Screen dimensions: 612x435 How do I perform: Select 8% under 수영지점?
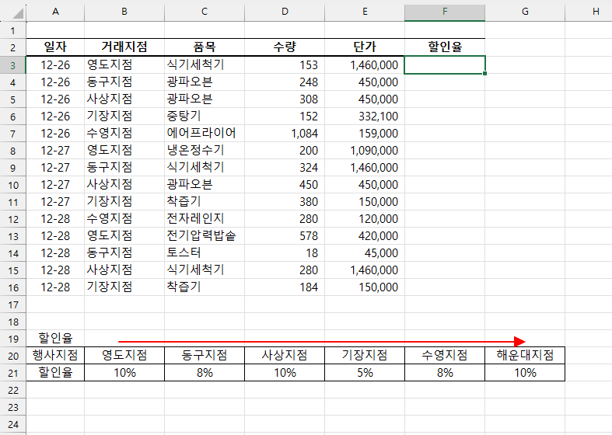[x=445, y=373]
